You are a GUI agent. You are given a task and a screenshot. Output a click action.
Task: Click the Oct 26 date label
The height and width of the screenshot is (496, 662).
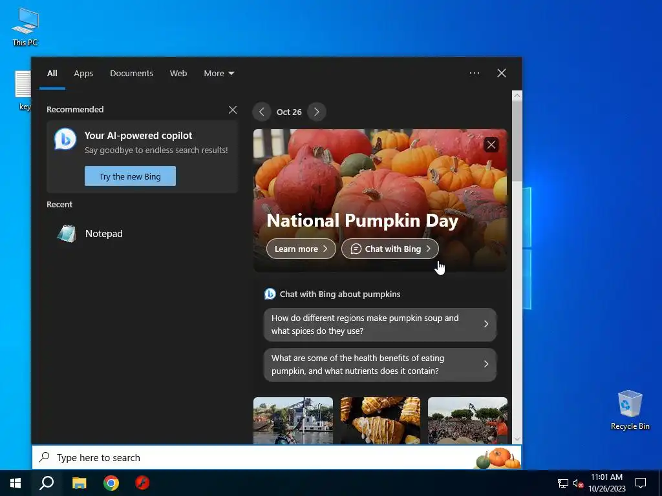(289, 112)
